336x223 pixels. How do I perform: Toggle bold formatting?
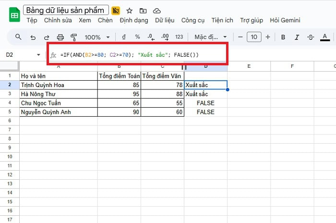(x=283, y=37)
